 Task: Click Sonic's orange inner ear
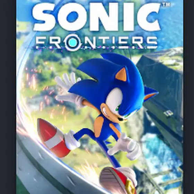121,74
